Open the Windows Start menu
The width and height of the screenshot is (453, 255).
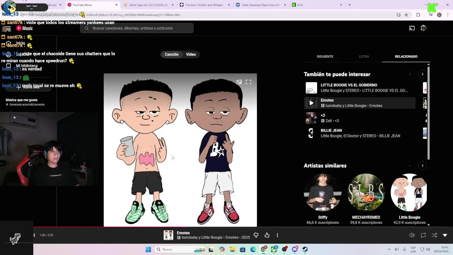pyautogui.click(x=148, y=249)
